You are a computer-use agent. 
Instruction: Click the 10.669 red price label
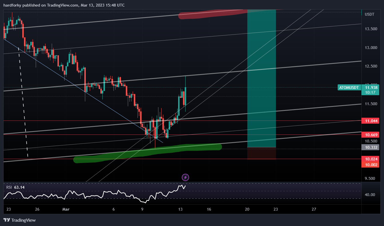(x=371, y=135)
